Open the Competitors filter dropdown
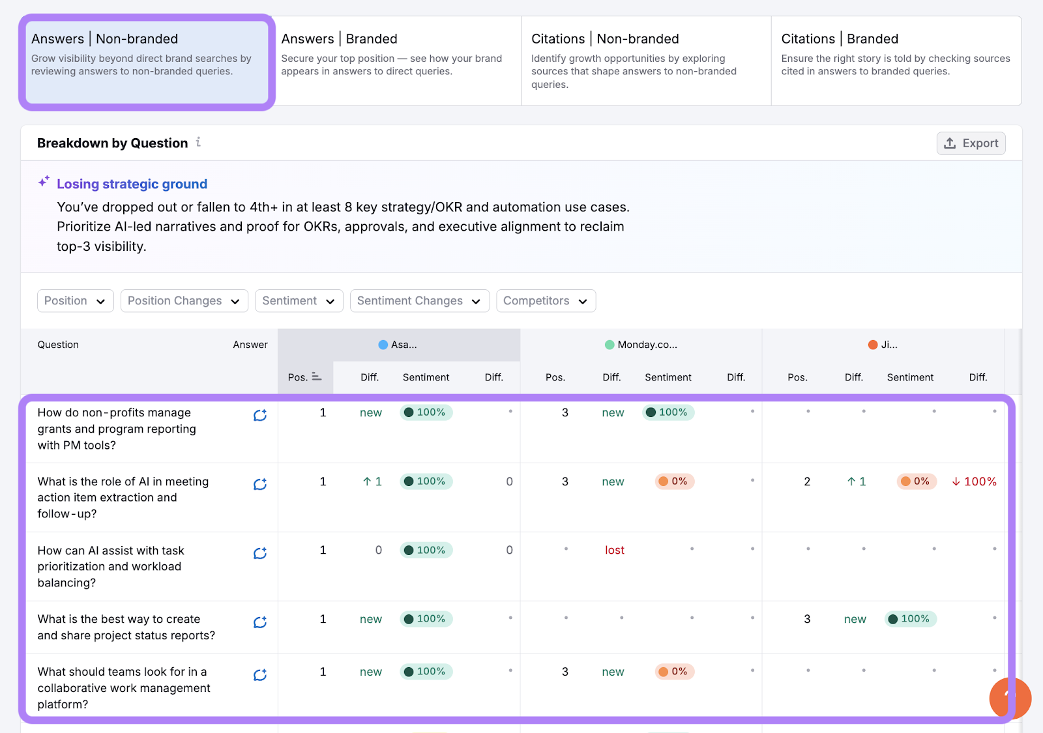The width and height of the screenshot is (1043, 733). click(x=546, y=300)
